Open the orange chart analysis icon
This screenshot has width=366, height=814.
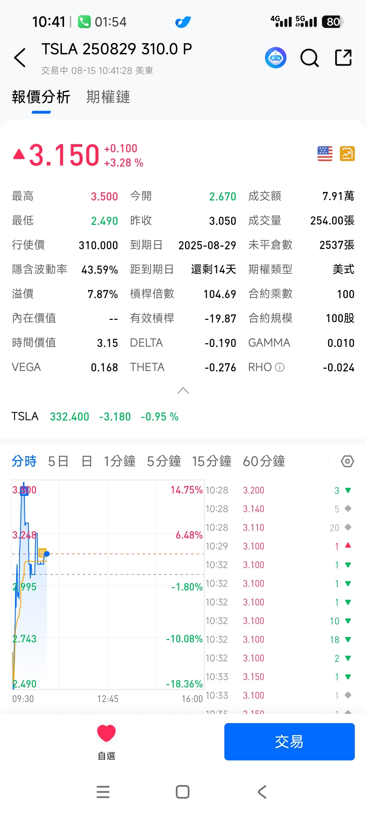pyautogui.click(x=347, y=154)
